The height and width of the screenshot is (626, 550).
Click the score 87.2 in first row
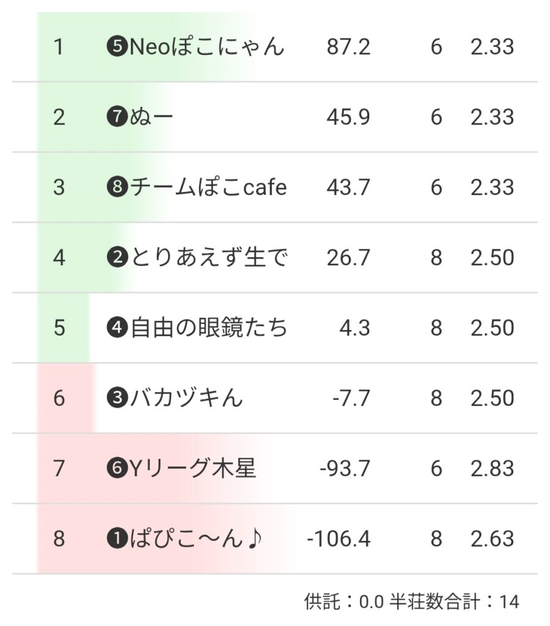pyautogui.click(x=348, y=47)
